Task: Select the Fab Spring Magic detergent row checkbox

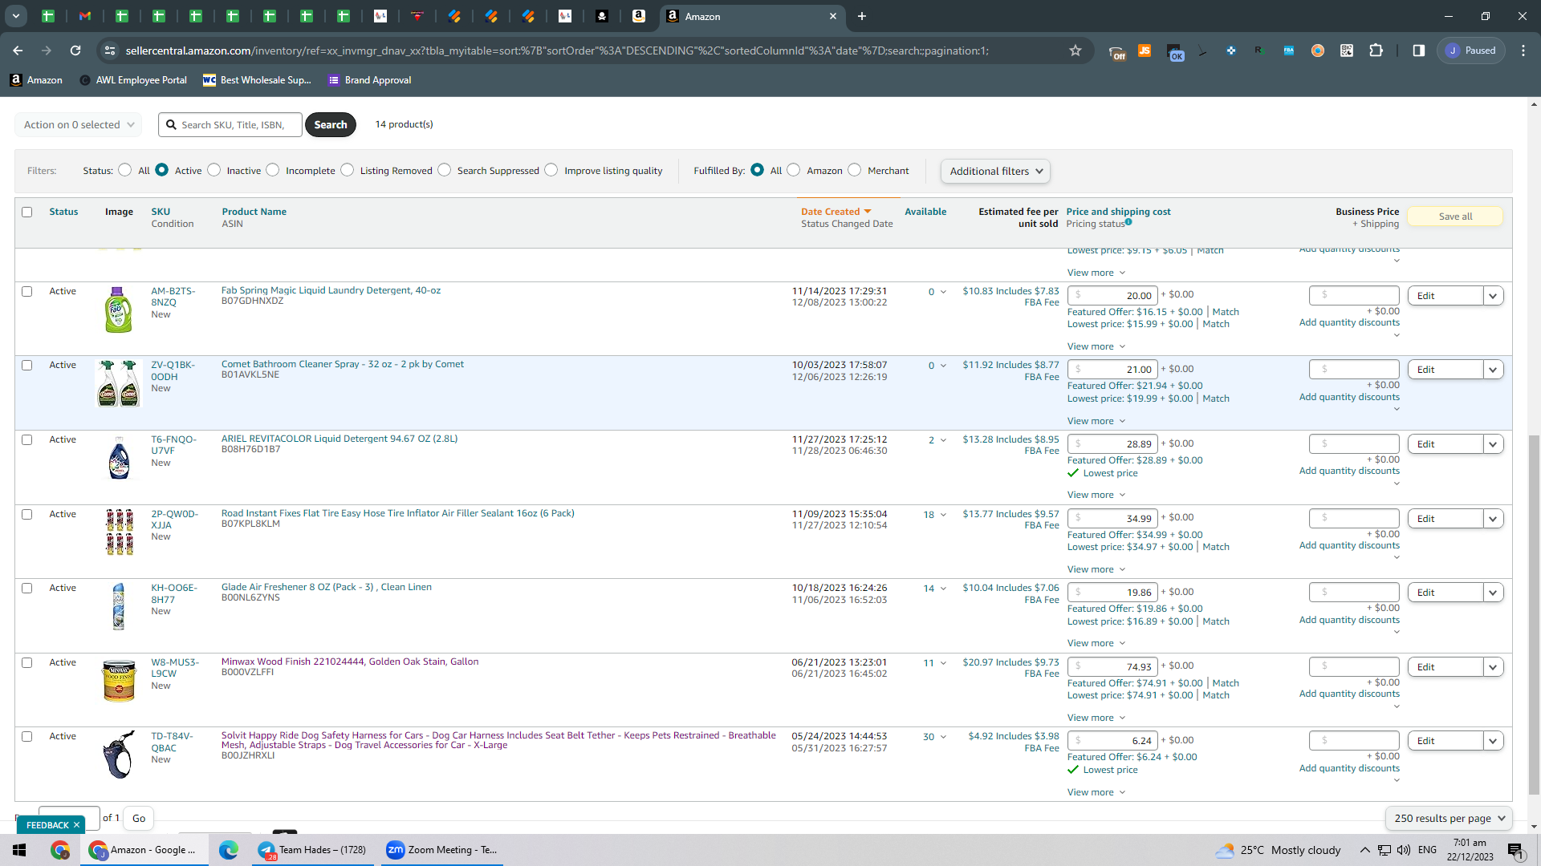Action: [x=27, y=292]
